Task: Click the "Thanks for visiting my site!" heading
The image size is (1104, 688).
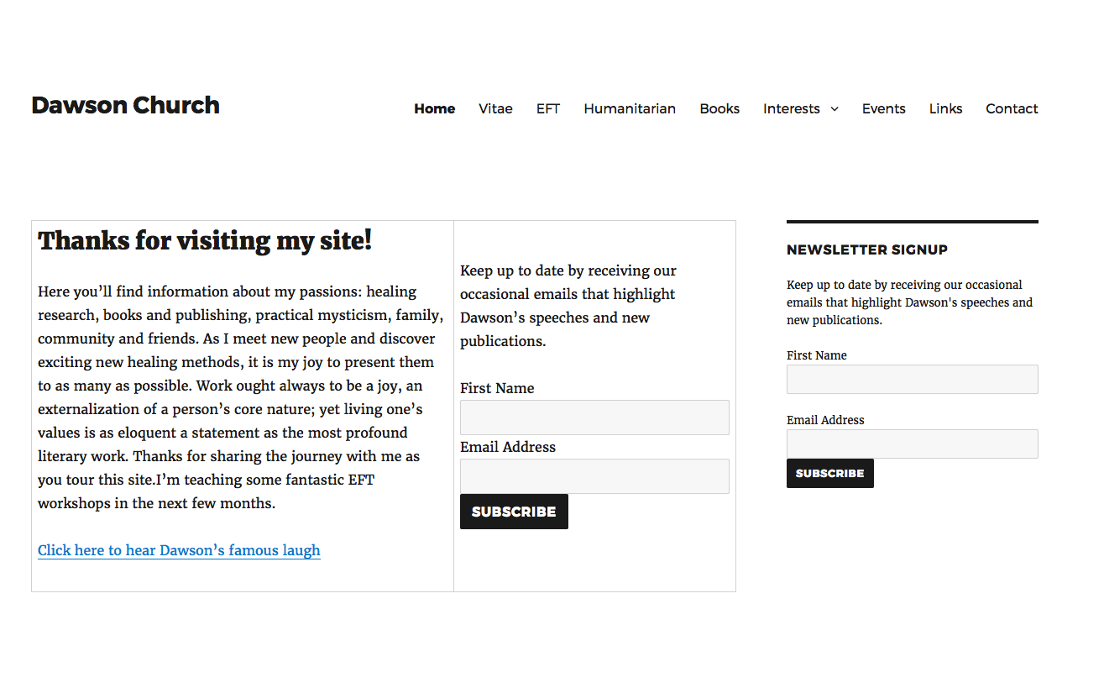Action: tap(205, 241)
